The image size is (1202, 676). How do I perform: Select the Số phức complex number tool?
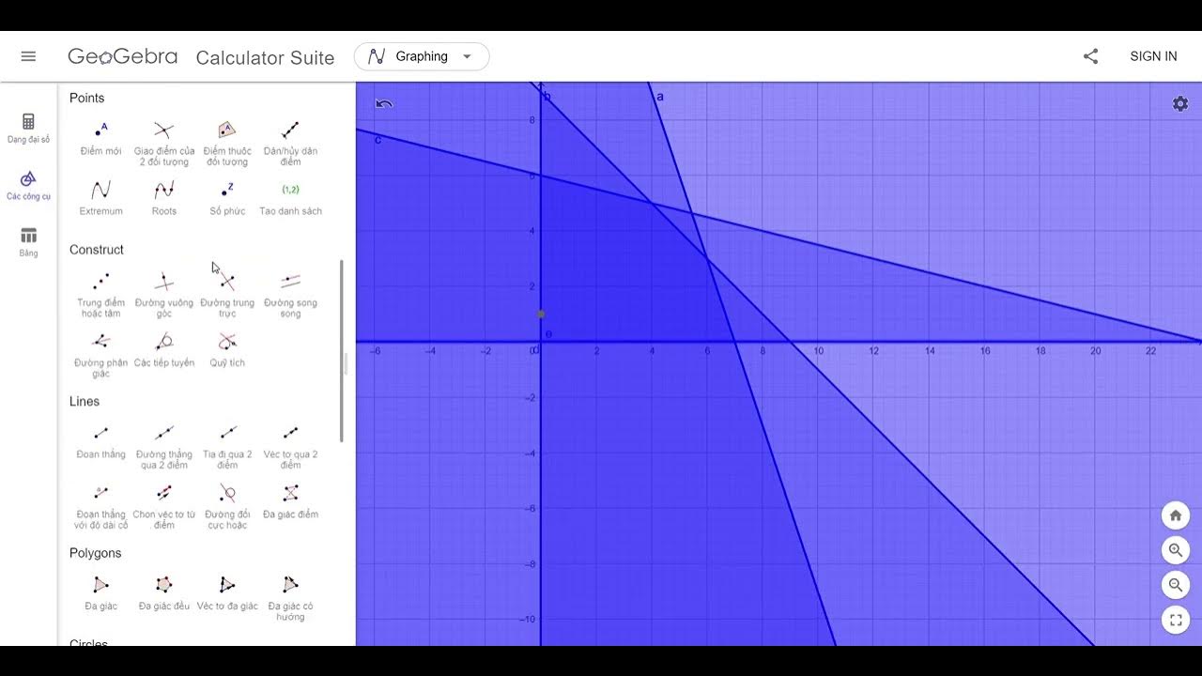click(227, 198)
